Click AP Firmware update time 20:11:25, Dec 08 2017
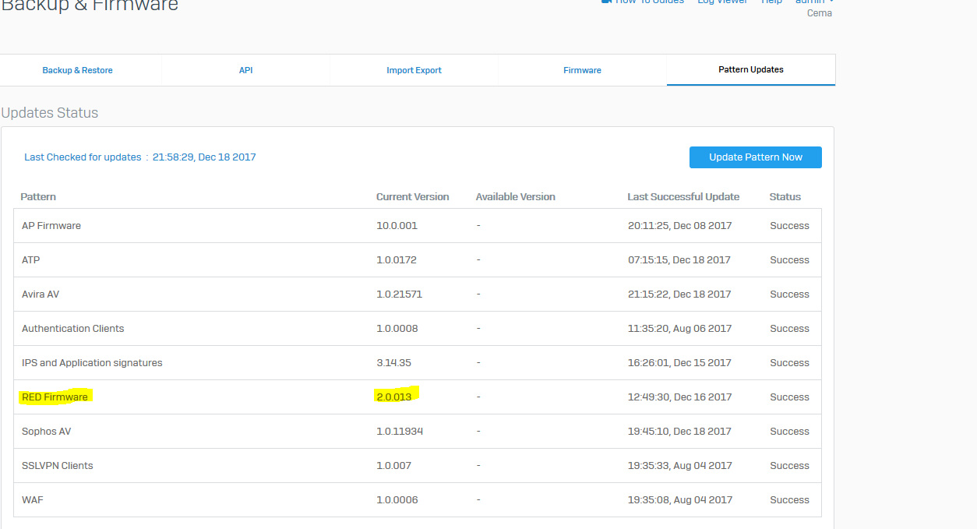This screenshot has width=977, height=529. [x=680, y=226]
